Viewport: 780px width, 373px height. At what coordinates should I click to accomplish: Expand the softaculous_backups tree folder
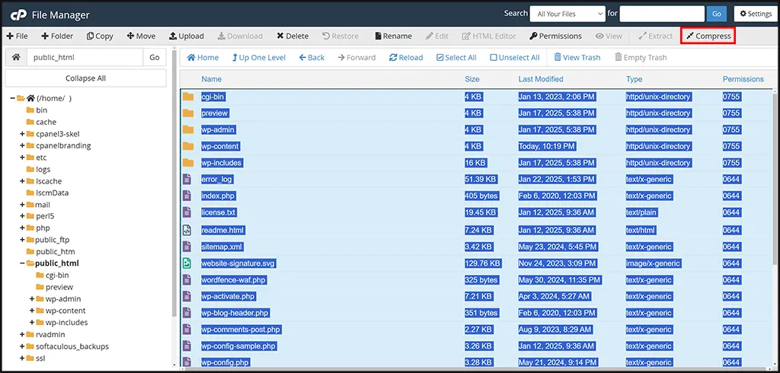(x=22, y=346)
